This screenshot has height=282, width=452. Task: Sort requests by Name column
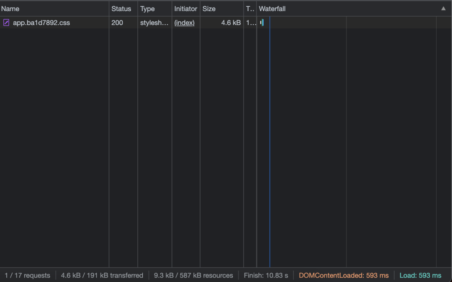point(54,9)
